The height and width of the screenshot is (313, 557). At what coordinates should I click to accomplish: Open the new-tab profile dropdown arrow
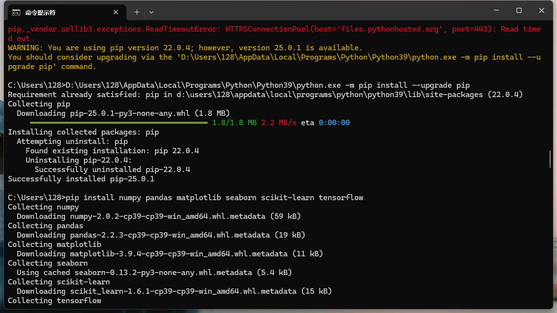tap(151, 12)
